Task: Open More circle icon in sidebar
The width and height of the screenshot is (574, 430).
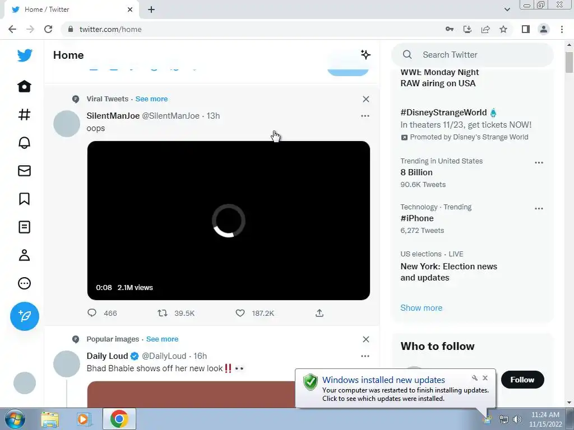Action: pyautogui.click(x=25, y=283)
